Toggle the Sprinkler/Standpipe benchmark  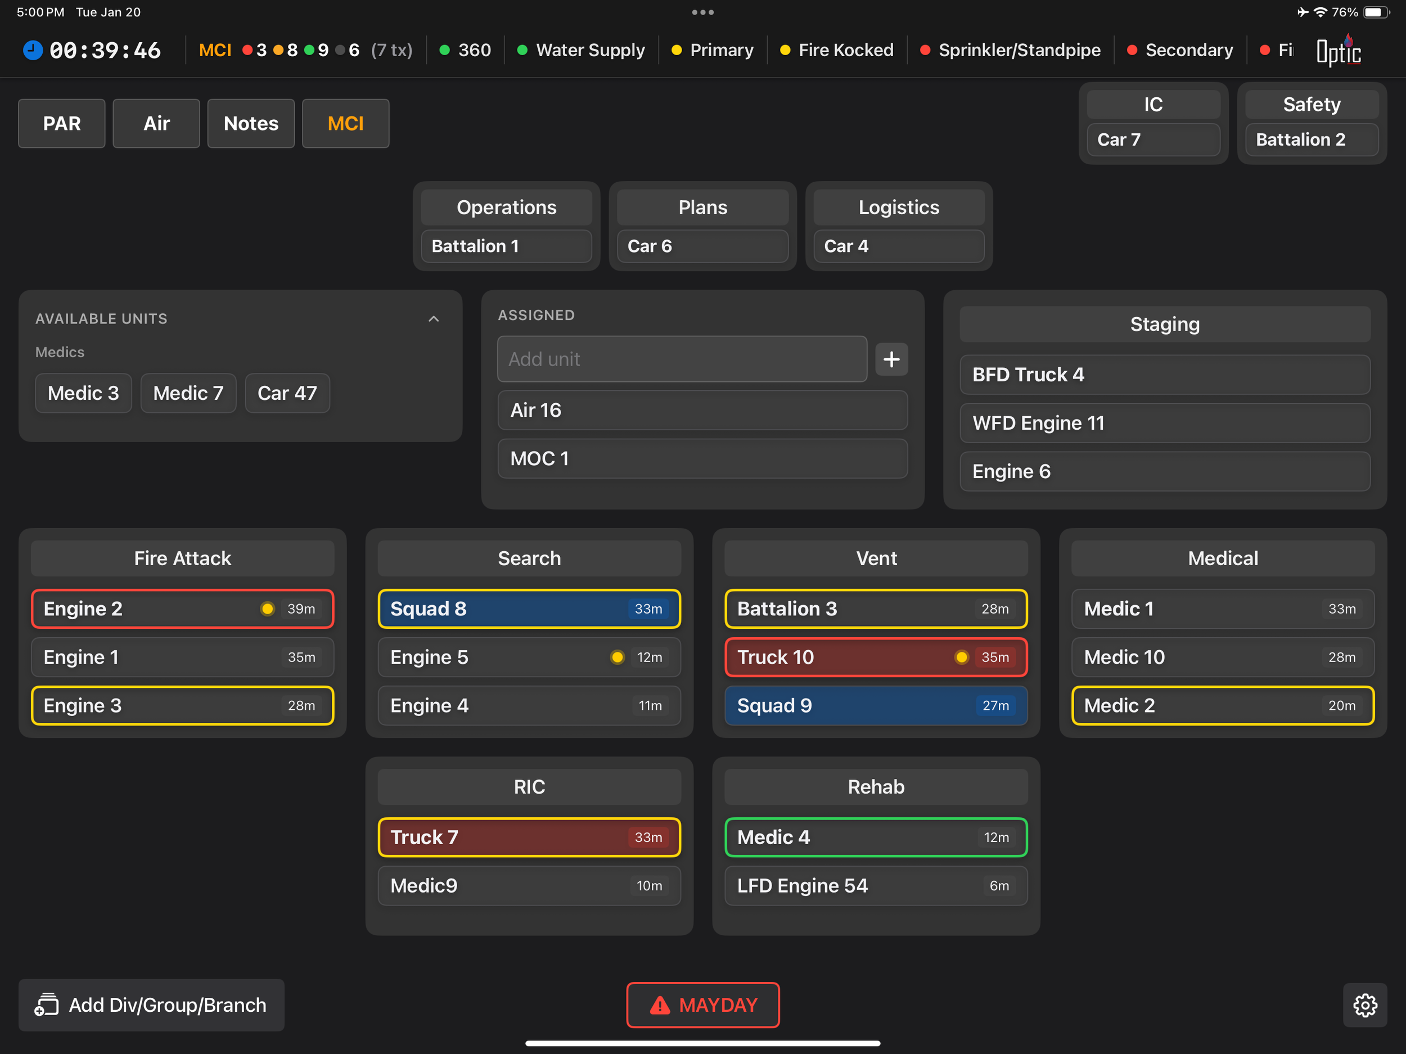(1010, 49)
